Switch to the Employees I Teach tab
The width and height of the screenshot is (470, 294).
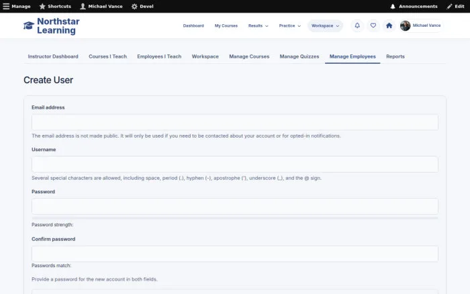click(x=159, y=56)
